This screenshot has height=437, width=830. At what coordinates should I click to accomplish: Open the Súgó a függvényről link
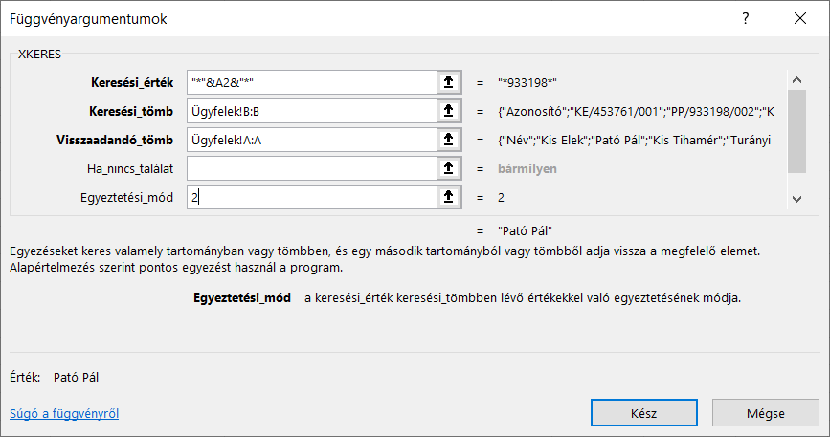64,414
